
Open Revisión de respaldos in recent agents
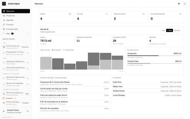pos(16,84)
